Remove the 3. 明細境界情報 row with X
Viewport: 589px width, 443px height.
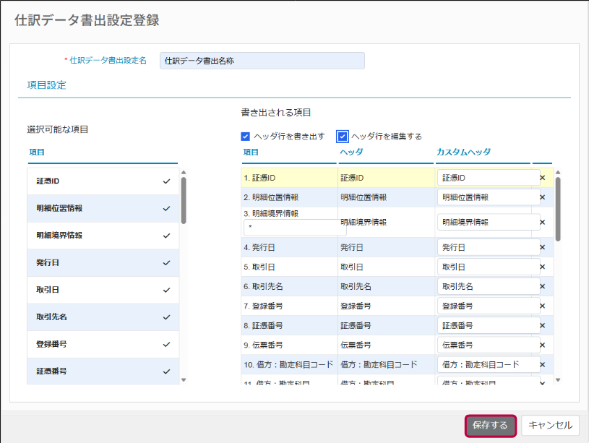click(x=543, y=222)
